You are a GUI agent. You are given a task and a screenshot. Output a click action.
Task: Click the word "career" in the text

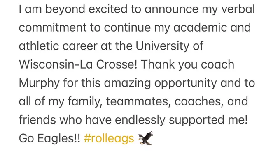[x=80, y=46]
